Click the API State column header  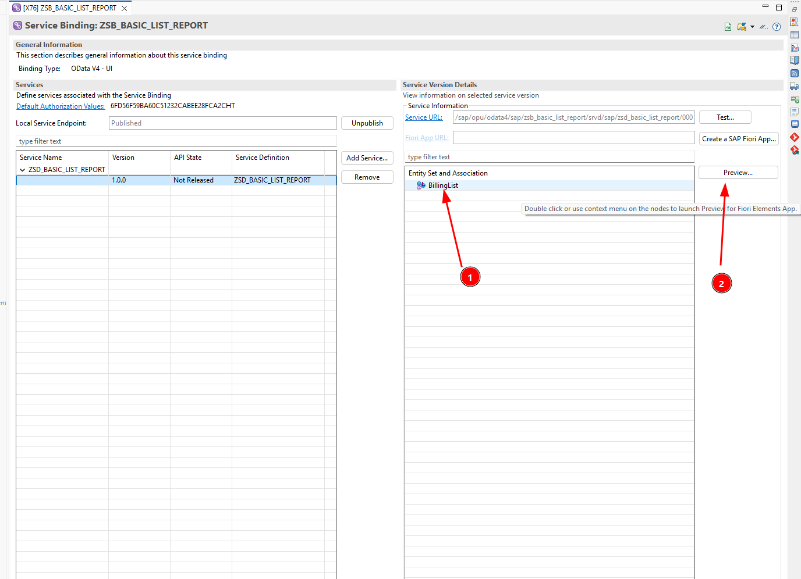201,158
